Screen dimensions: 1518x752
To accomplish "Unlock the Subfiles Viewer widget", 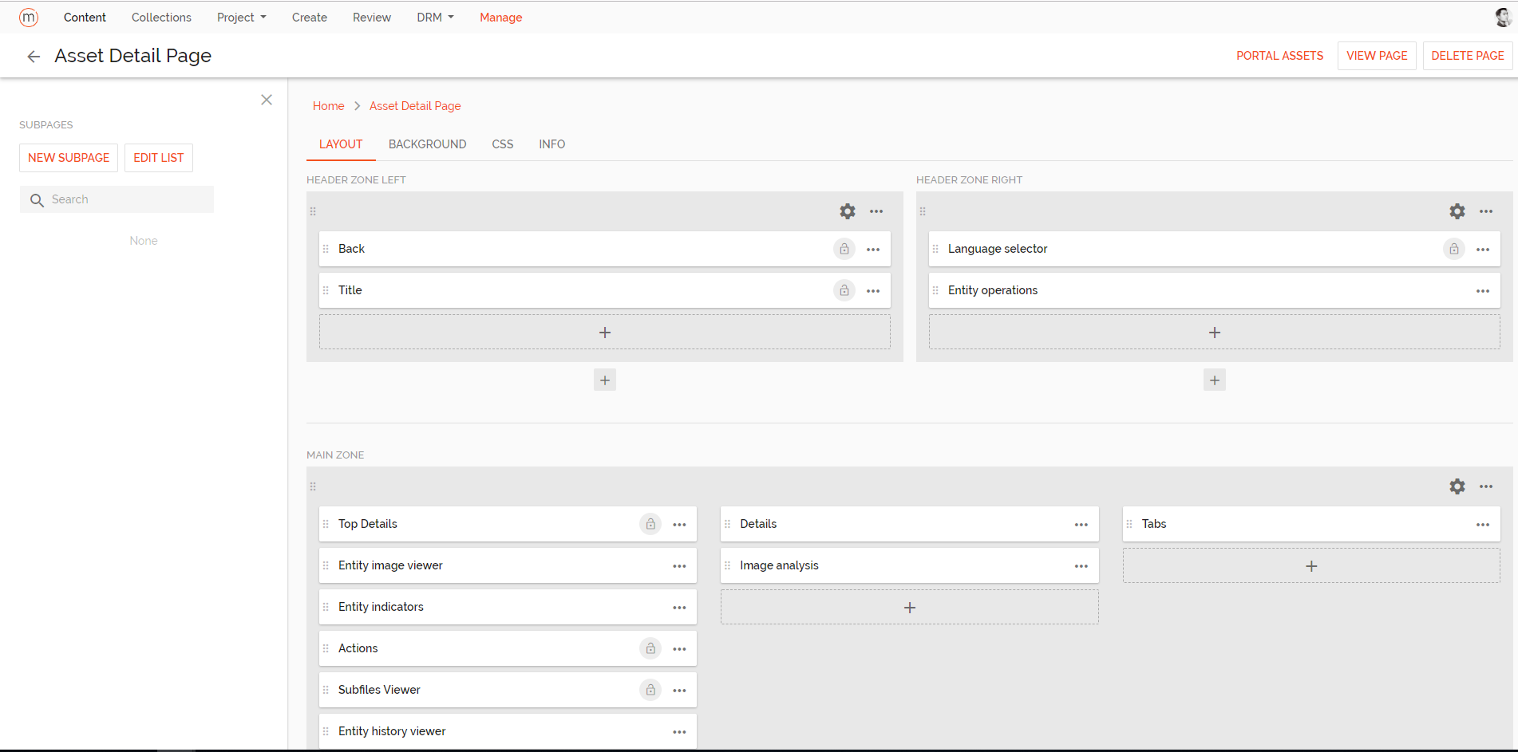I will pos(650,689).
